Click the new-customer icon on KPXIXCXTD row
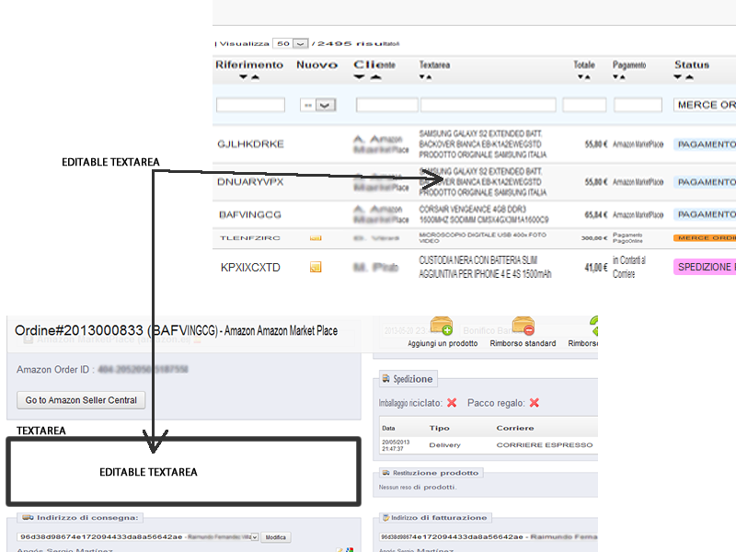The height and width of the screenshot is (552, 736). point(316,267)
